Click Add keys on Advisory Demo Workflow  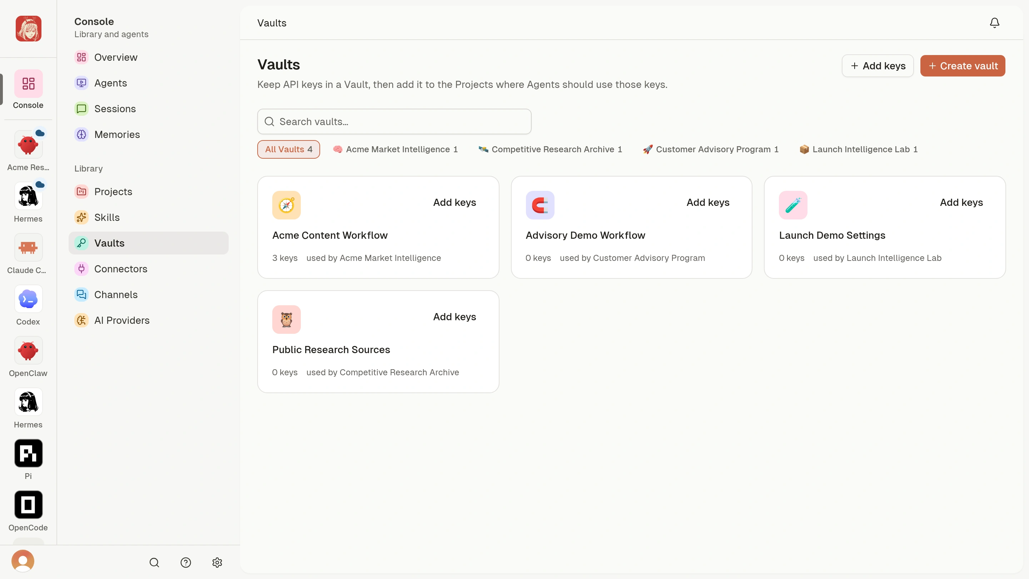(x=708, y=202)
